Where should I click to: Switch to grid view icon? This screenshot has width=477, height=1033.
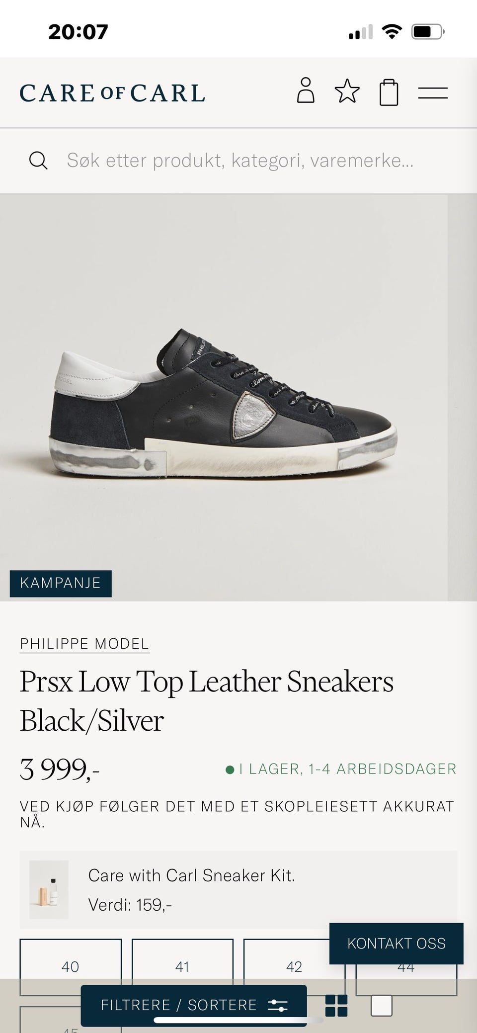pyautogui.click(x=336, y=1005)
